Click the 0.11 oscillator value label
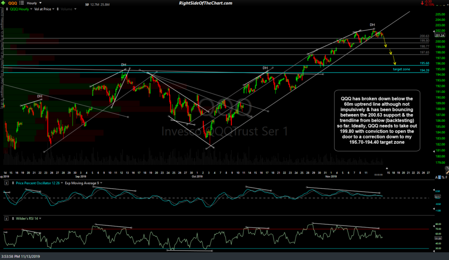This screenshot has width=449, height=260. coord(438,197)
